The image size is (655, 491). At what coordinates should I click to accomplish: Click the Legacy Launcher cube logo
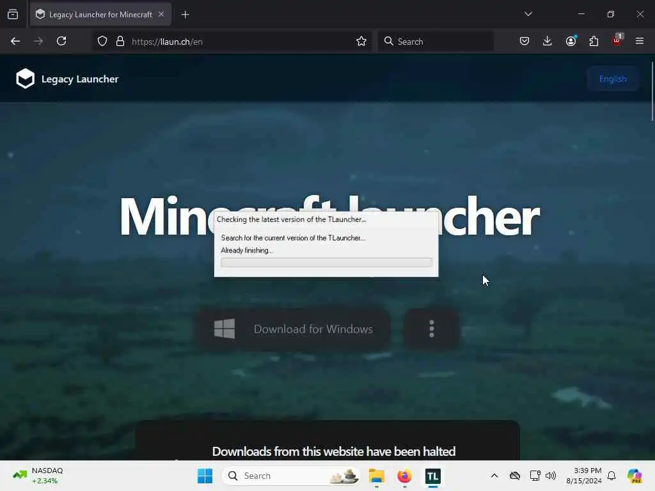(25, 79)
